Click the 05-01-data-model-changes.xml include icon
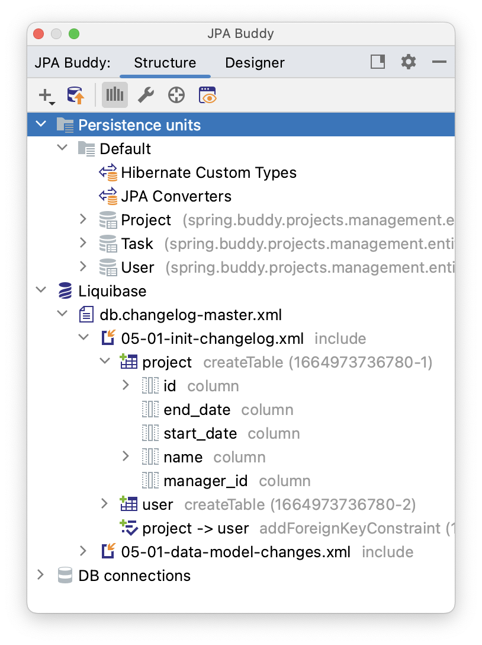 point(108,551)
